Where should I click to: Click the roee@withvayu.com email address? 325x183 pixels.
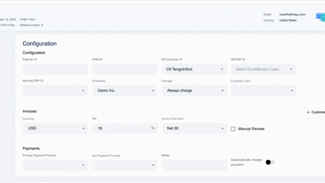[292, 14]
